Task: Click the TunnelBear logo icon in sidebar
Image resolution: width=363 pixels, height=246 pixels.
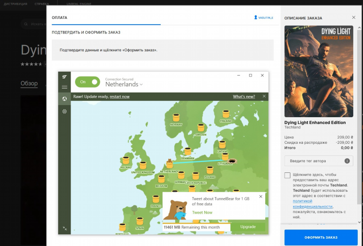Action: click(64, 77)
